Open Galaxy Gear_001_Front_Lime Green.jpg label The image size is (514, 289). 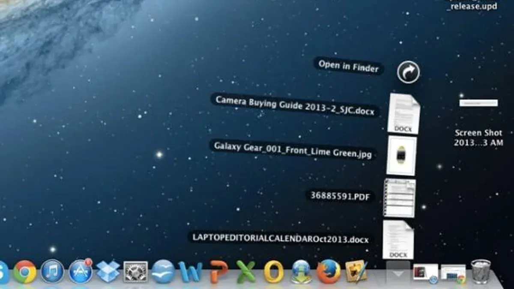pos(293,149)
